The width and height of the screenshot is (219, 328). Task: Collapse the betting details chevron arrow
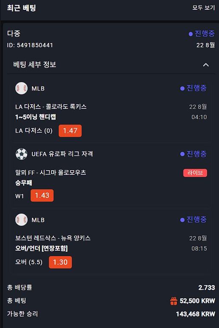(x=206, y=65)
